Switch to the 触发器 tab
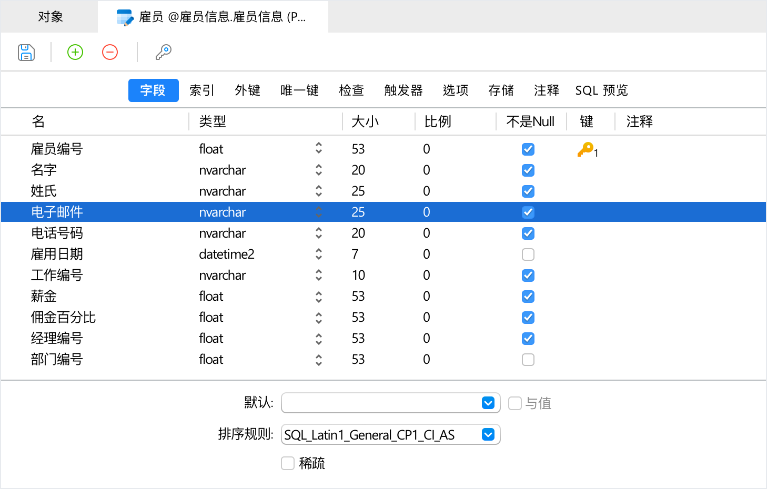Viewport: 767px width, 489px height. click(x=403, y=90)
